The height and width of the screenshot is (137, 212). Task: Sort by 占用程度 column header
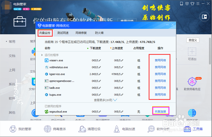[x=139, y=48]
